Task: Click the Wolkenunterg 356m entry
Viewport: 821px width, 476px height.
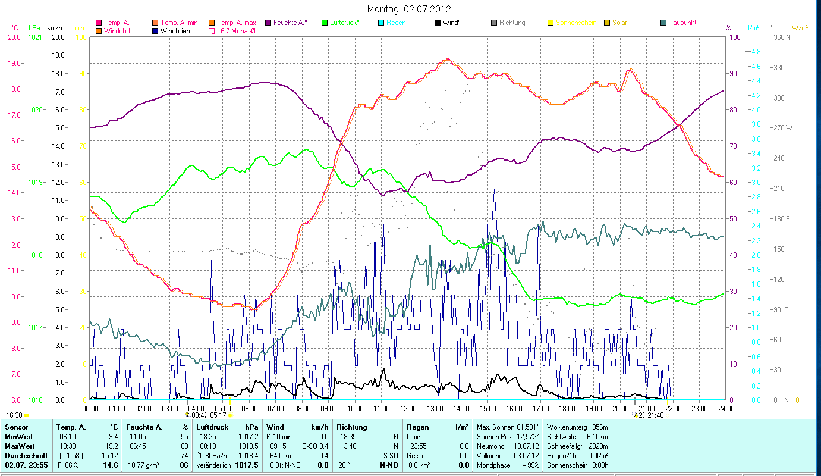Action: 577,427
